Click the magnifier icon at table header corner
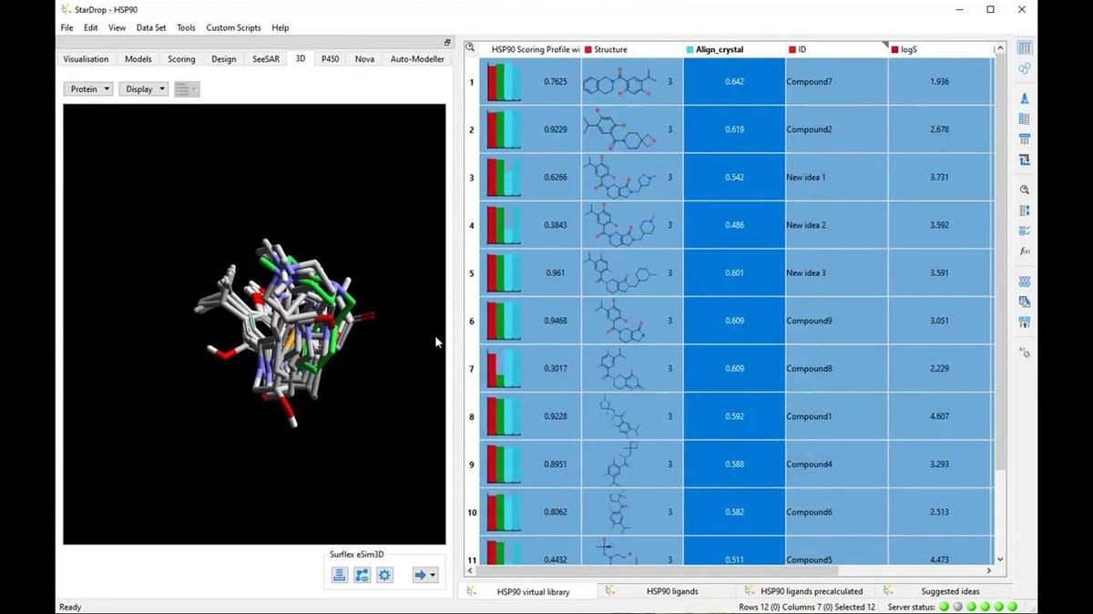This screenshot has width=1093, height=614. pyautogui.click(x=471, y=48)
